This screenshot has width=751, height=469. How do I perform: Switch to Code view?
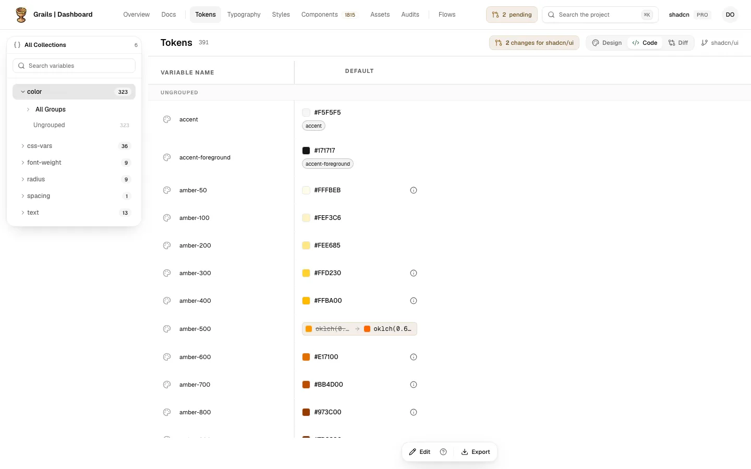[645, 43]
